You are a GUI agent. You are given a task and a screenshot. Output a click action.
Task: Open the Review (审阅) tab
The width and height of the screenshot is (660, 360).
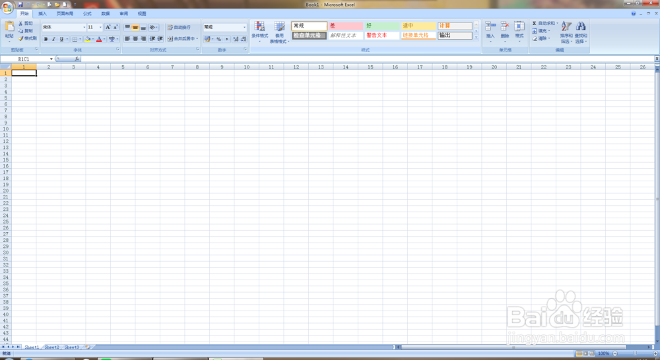coord(124,14)
